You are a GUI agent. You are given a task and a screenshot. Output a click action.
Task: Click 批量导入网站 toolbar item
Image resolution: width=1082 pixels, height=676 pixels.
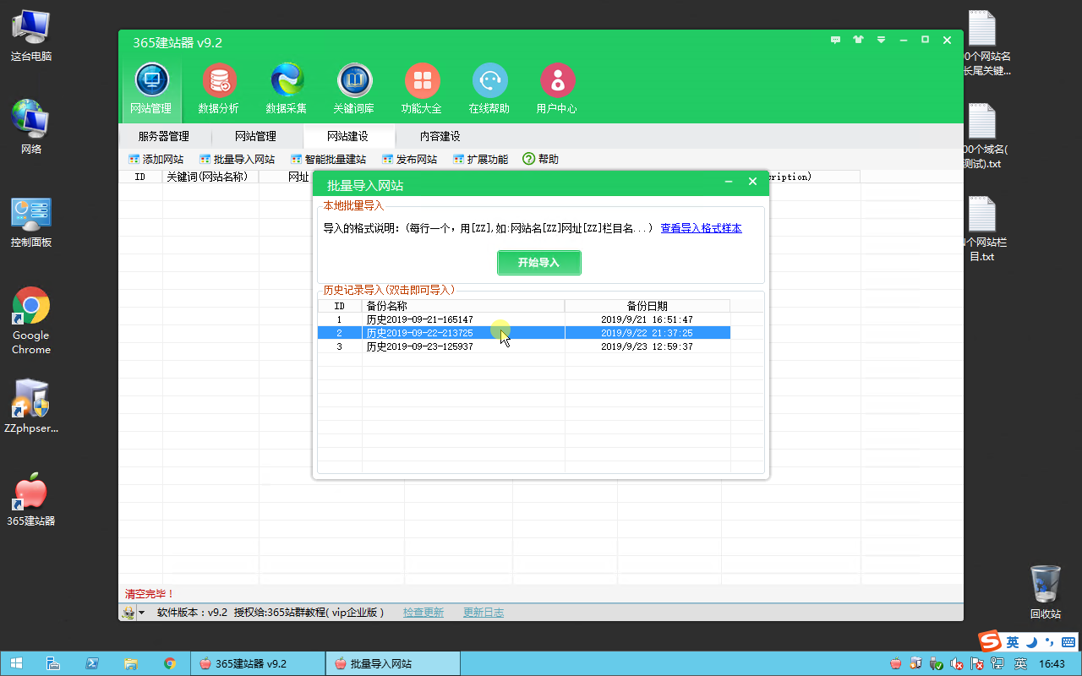237,159
